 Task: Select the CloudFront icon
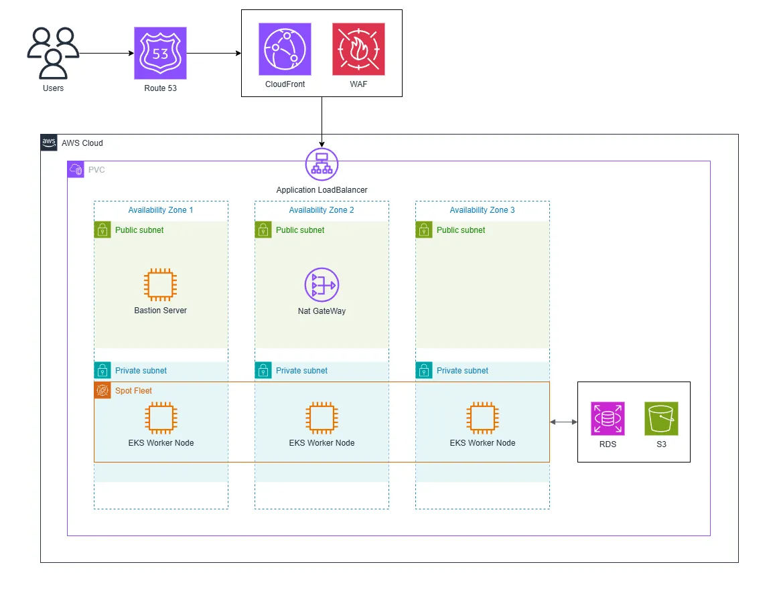pyautogui.click(x=284, y=48)
